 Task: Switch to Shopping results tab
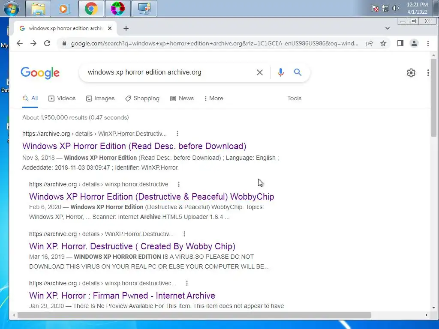pos(142,99)
